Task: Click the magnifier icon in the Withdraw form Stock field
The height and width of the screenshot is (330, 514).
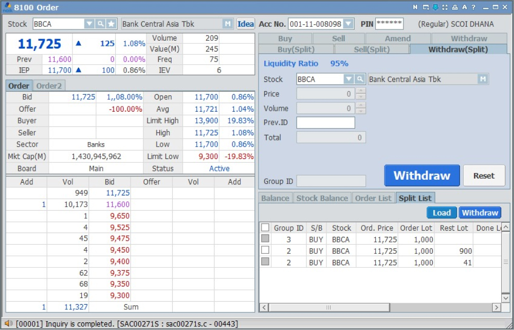Action: [360, 79]
